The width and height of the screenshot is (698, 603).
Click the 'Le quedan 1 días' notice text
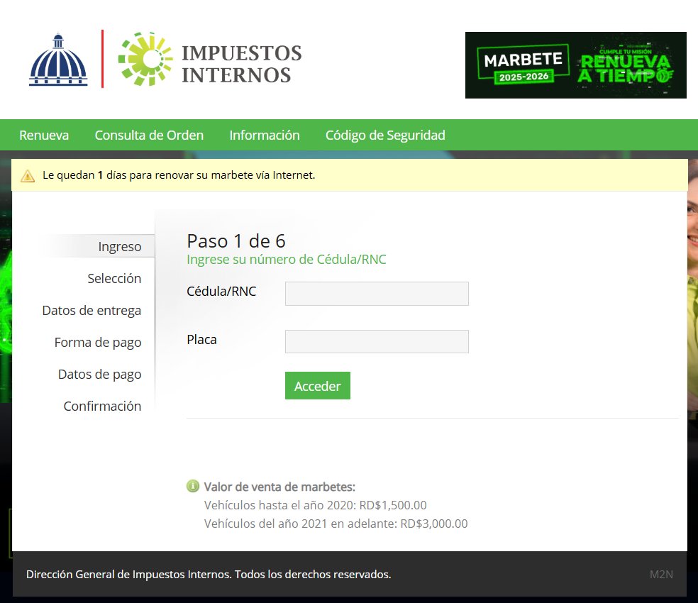coord(179,175)
